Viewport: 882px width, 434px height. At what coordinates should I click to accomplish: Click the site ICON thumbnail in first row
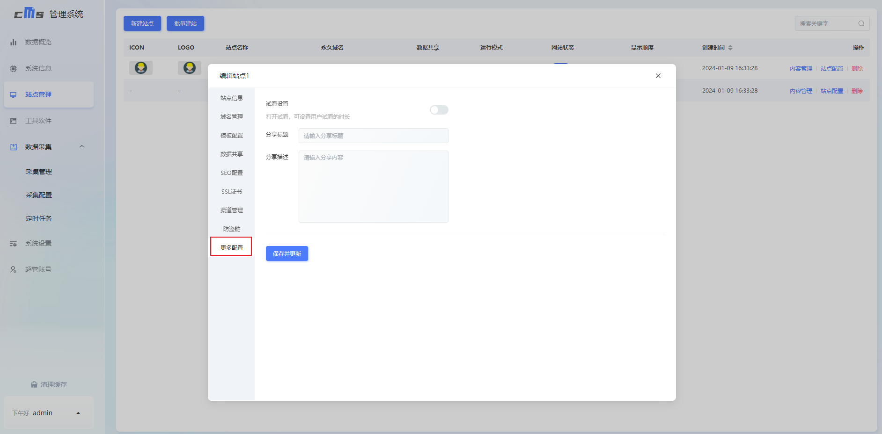(x=141, y=68)
